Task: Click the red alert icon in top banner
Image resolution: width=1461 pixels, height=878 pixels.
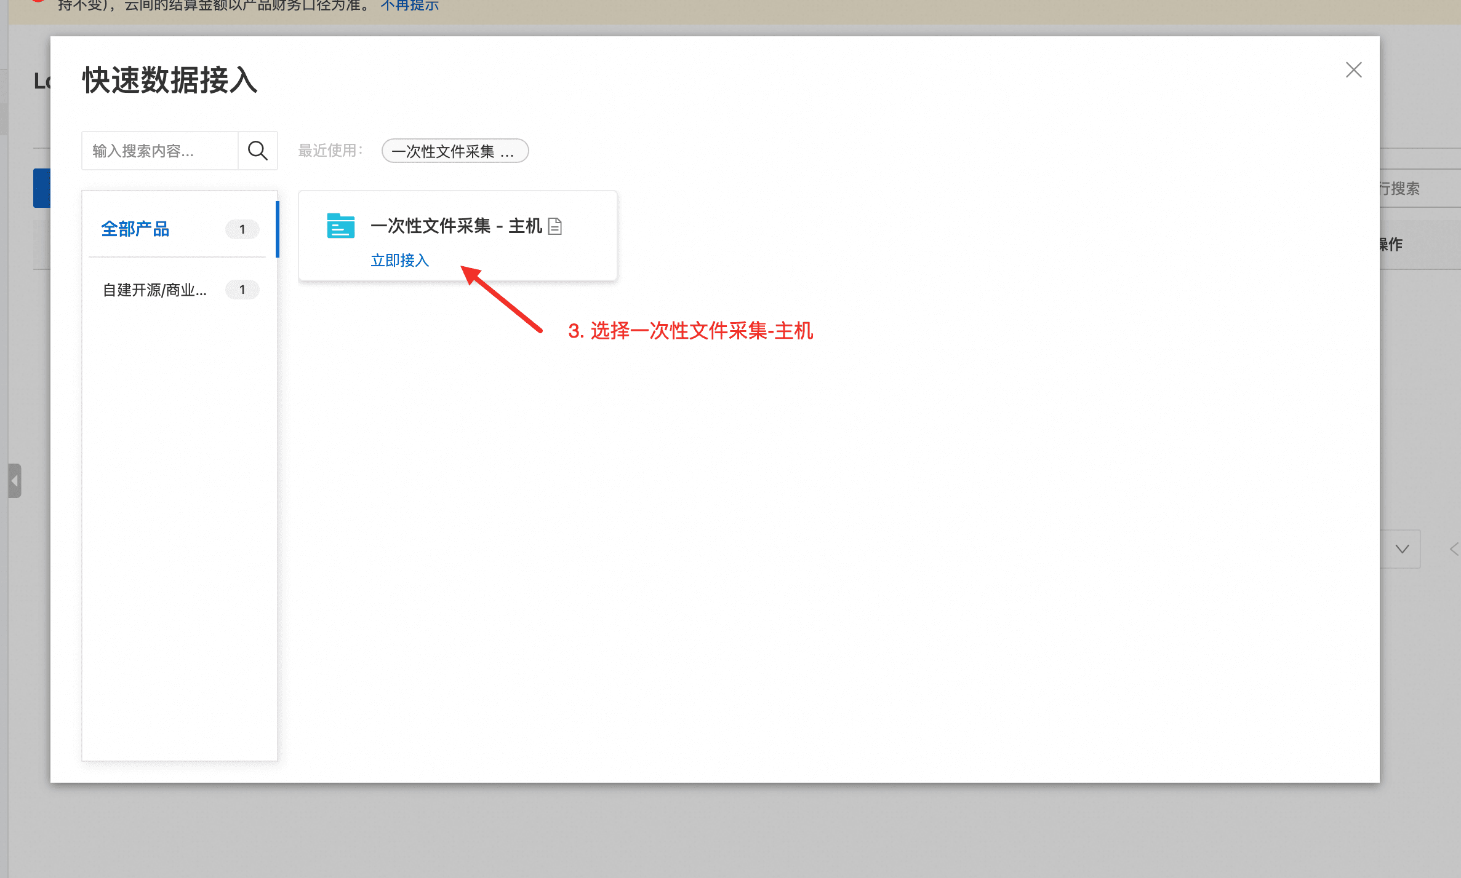Action: (38, 2)
